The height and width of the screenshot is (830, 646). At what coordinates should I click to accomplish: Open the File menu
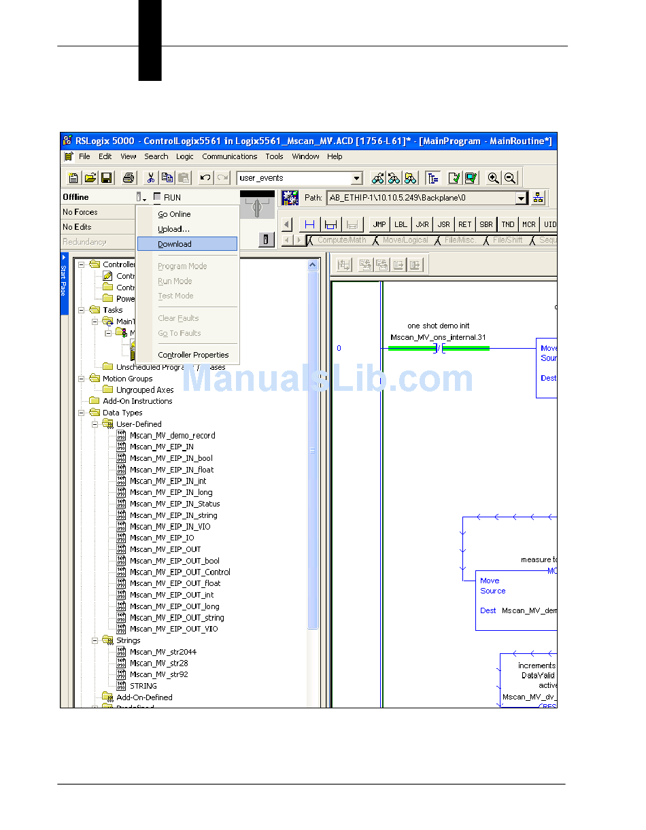pos(84,156)
